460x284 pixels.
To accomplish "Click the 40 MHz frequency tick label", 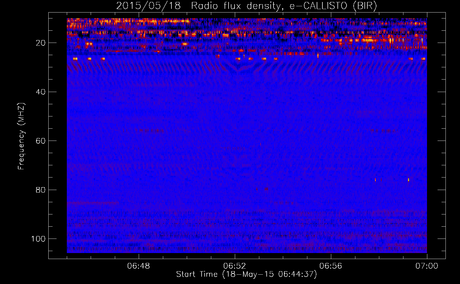I will click(x=41, y=92).
